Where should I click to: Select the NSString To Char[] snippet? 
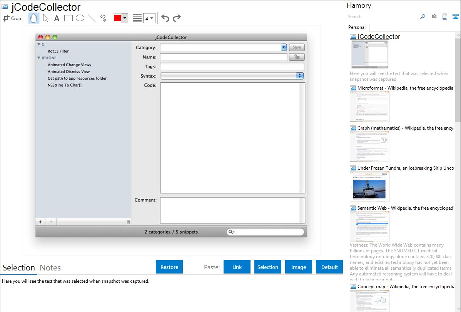(64, 85)
